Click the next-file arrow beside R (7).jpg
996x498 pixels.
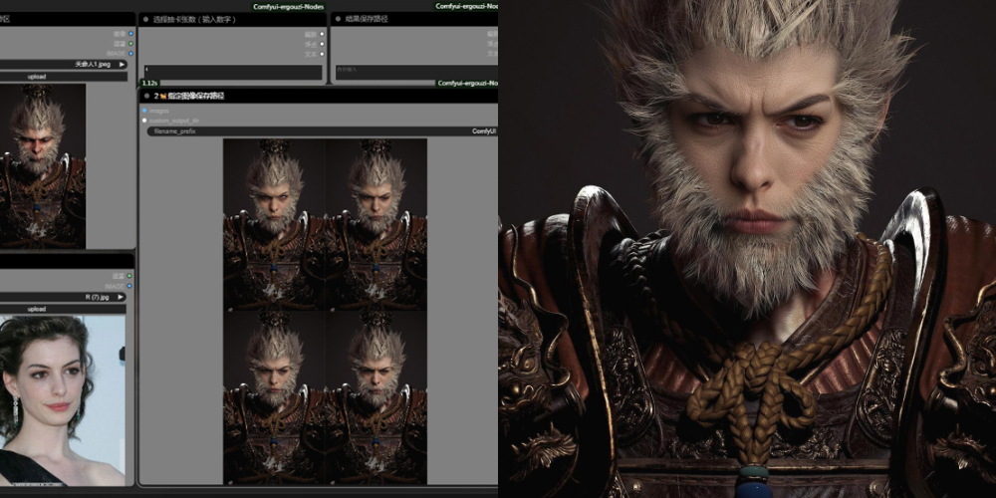[x=121, y=297]
